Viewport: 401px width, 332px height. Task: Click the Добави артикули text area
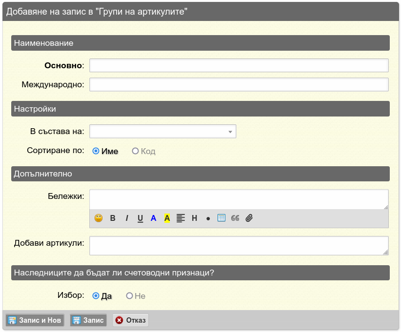239,246
